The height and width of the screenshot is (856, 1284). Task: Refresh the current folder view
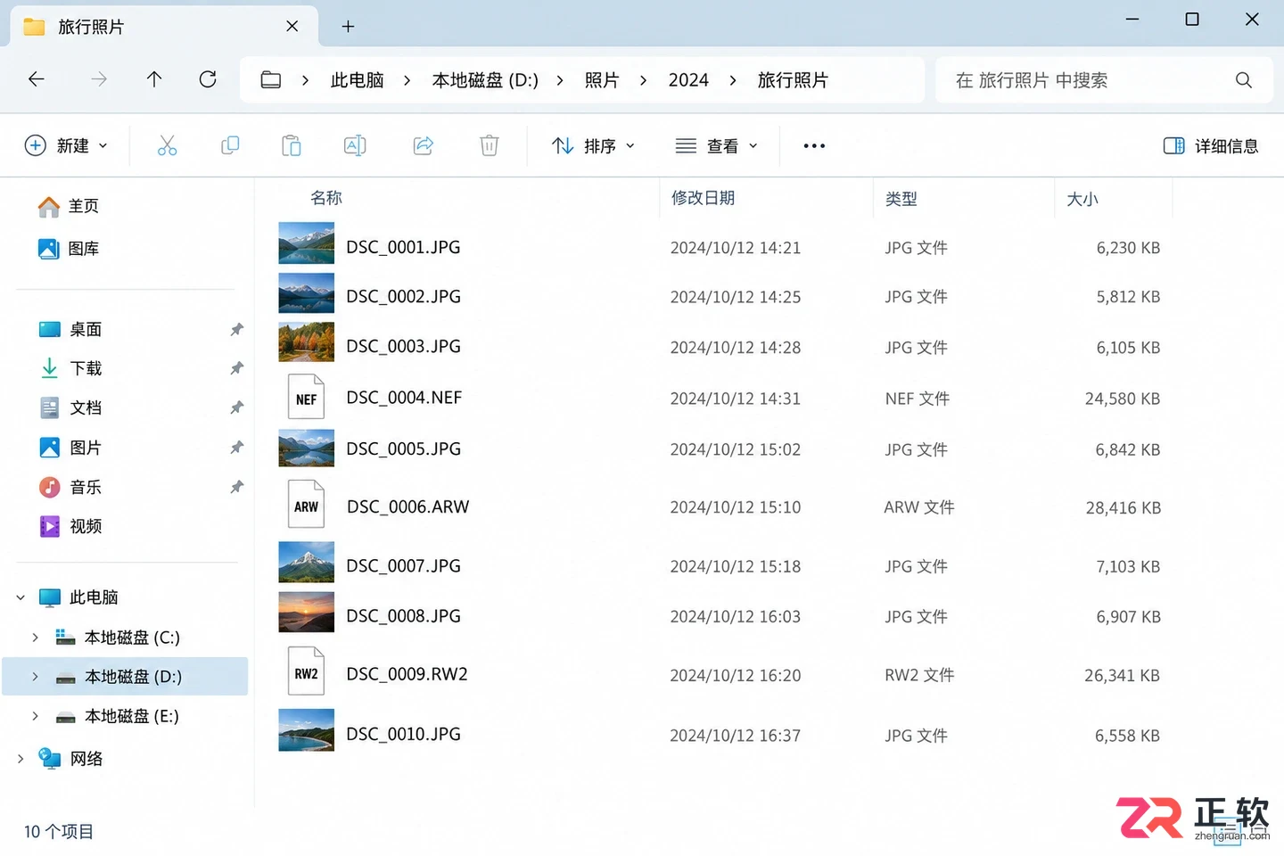(208, 79)
